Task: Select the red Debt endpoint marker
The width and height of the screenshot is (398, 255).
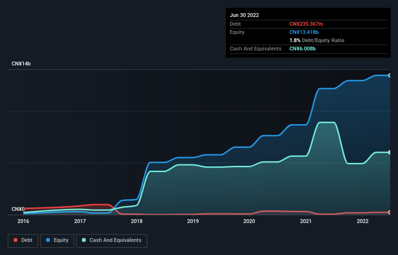Action: tap(390, 212)
